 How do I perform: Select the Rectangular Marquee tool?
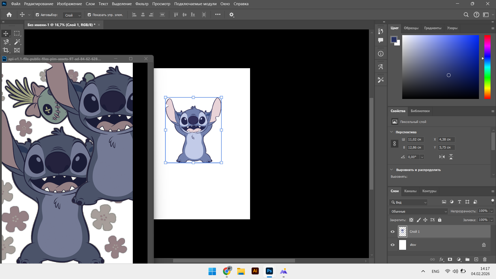[x=17, y=33]
